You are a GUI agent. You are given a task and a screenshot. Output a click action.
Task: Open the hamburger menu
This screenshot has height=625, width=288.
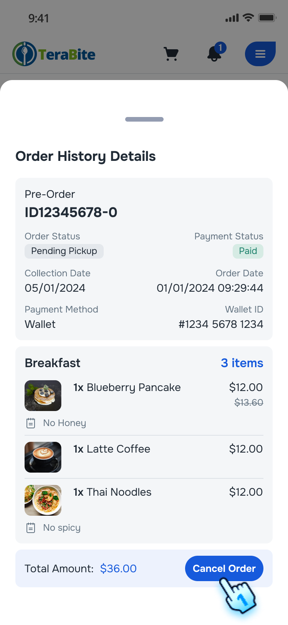(260, 54)
